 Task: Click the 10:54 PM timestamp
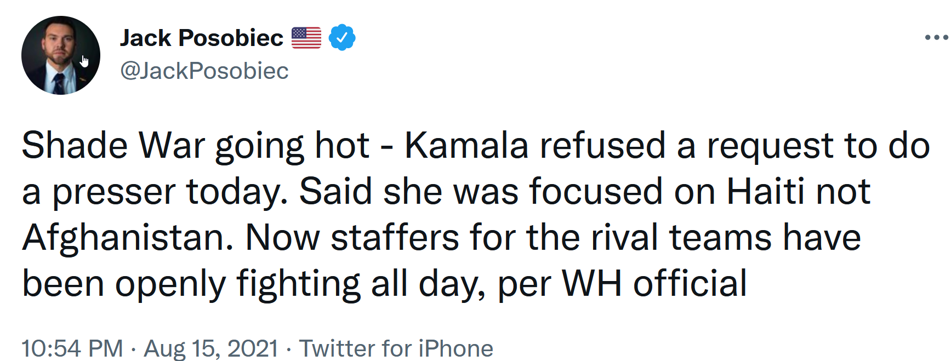(x=72, y=348)
